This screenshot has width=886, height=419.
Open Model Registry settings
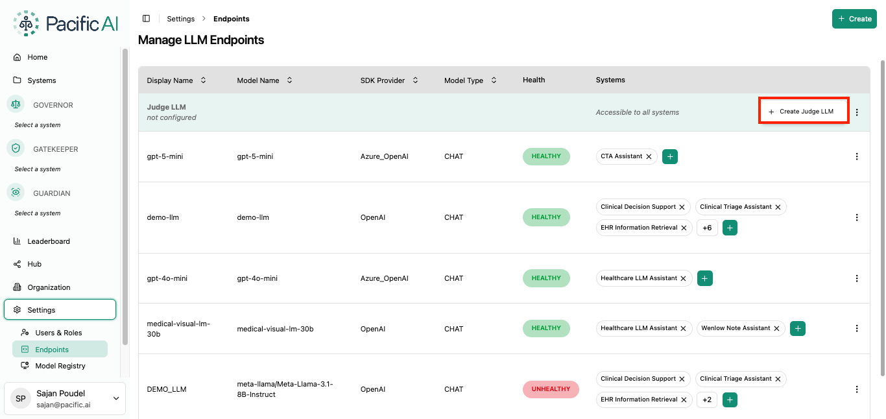[x=60, y=366]
